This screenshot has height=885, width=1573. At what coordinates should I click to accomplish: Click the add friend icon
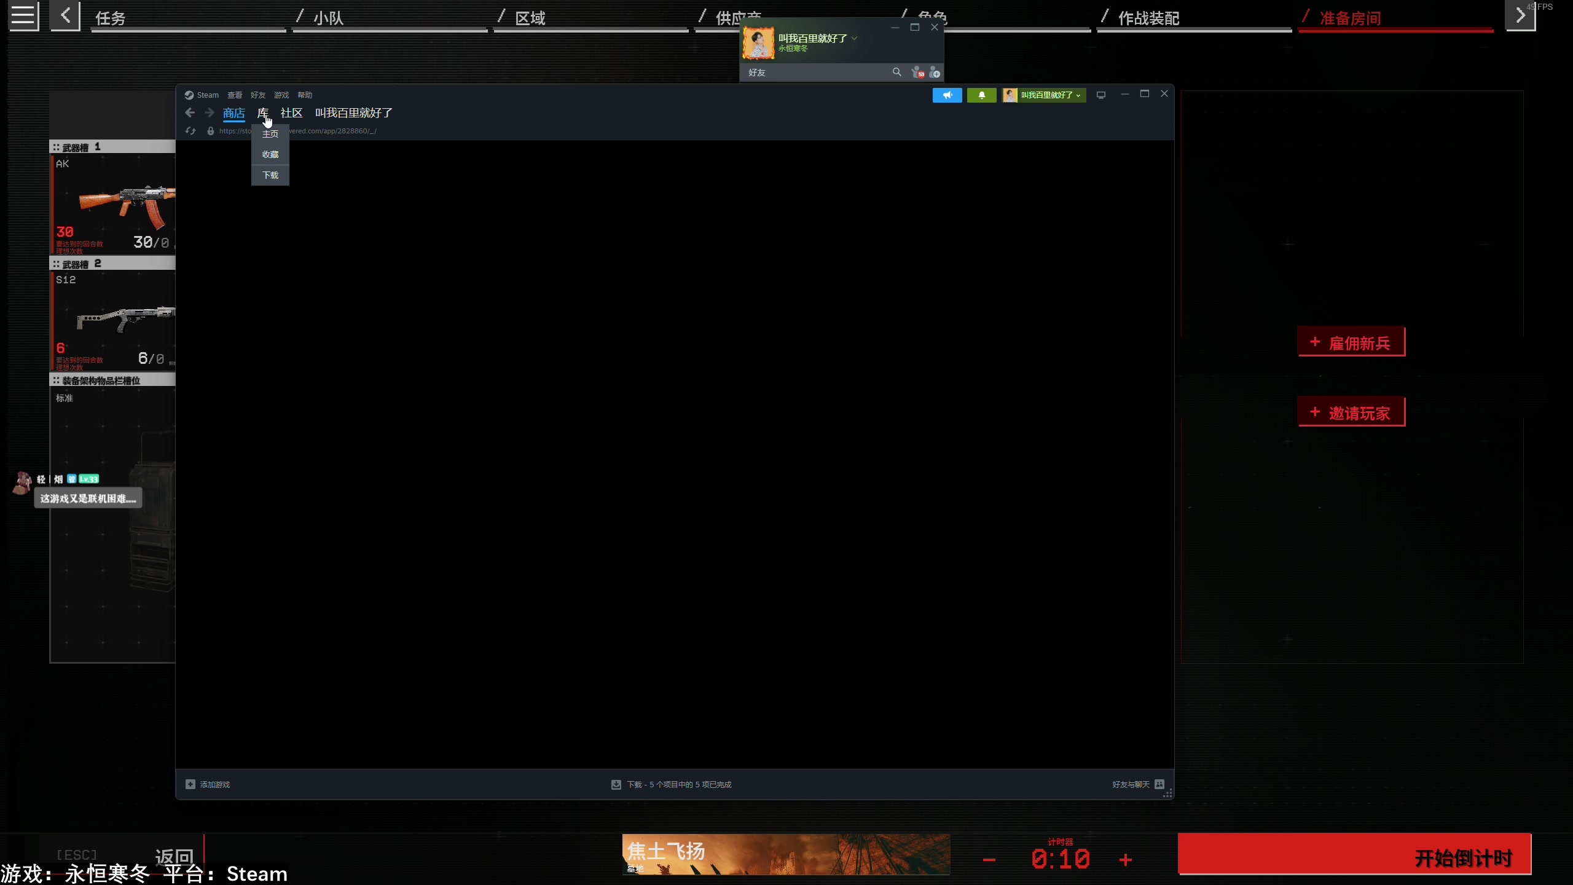click(935, 73)
